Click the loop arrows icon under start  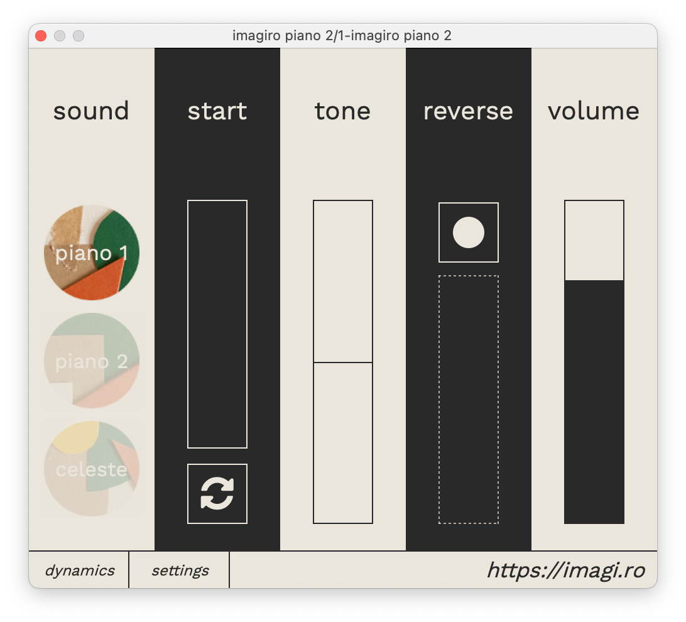pyautogui.click(x=217, y=493)
